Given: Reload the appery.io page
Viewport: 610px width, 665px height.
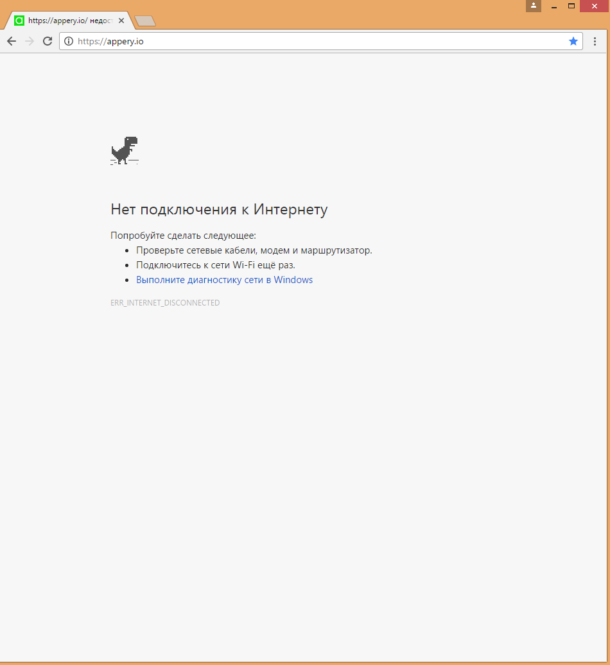Looking at the screenshot, I should pyautogui.click(x=48, y=41).
